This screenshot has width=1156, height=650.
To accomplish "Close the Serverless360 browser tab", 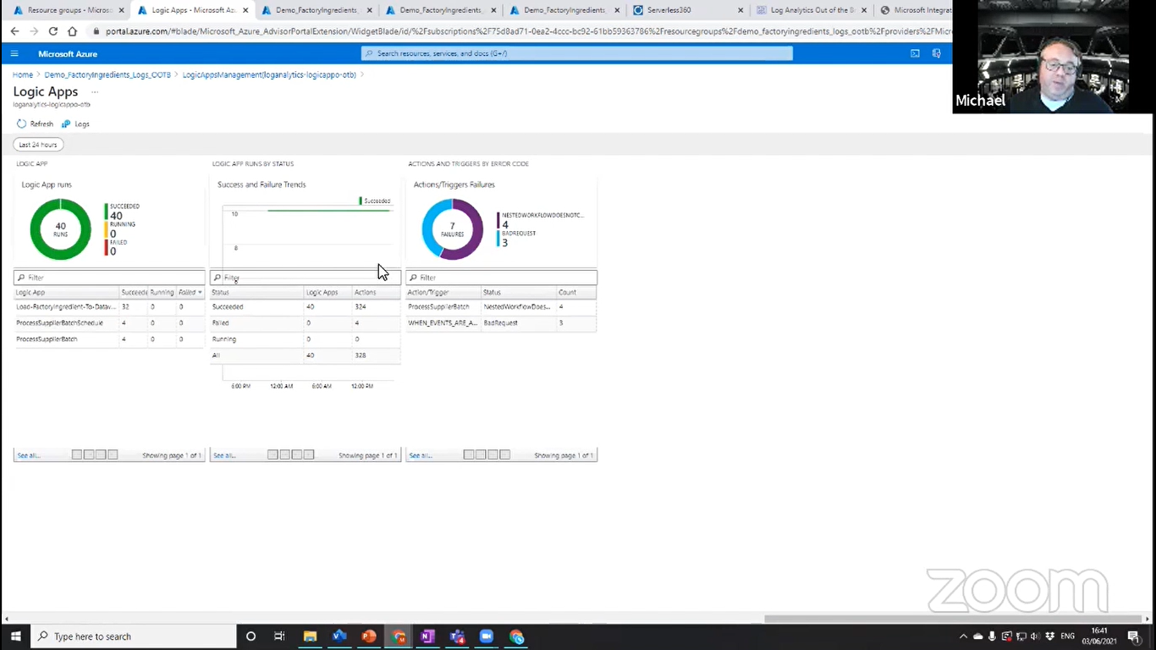I will pyautogui.click(x=741, y=10).
